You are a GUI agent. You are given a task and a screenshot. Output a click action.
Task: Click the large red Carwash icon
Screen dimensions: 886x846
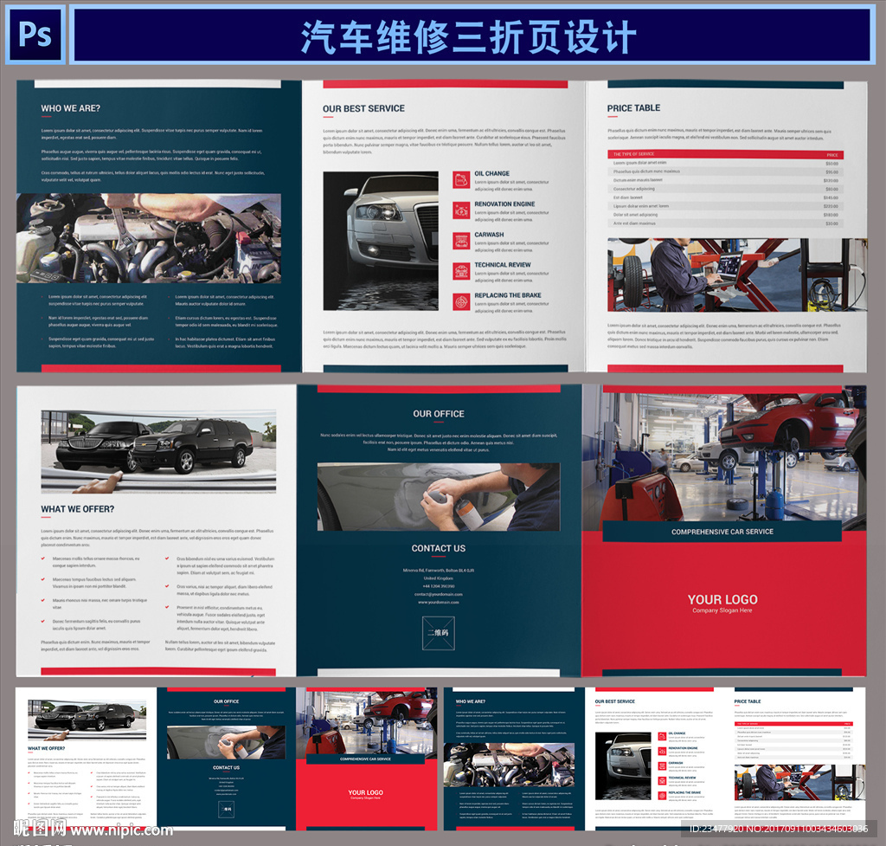click(461, 241)
